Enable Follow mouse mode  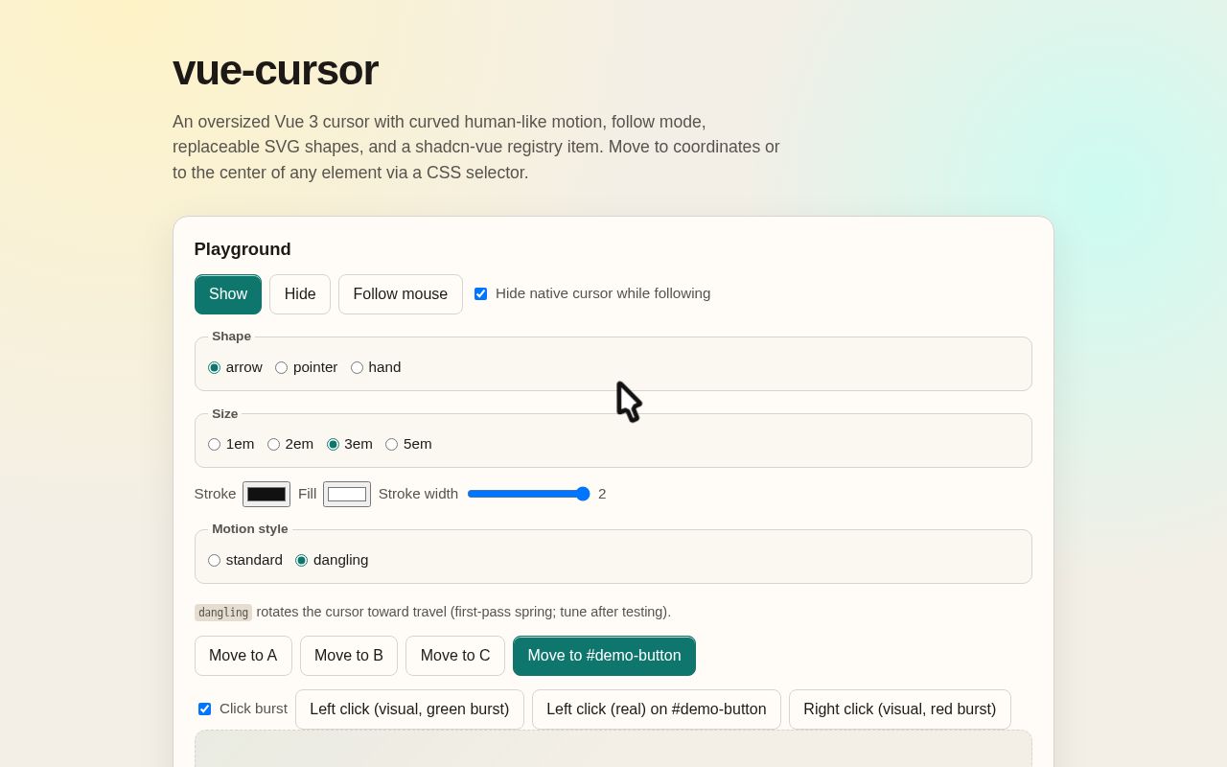pyautogui.click(x=401, y=294)
